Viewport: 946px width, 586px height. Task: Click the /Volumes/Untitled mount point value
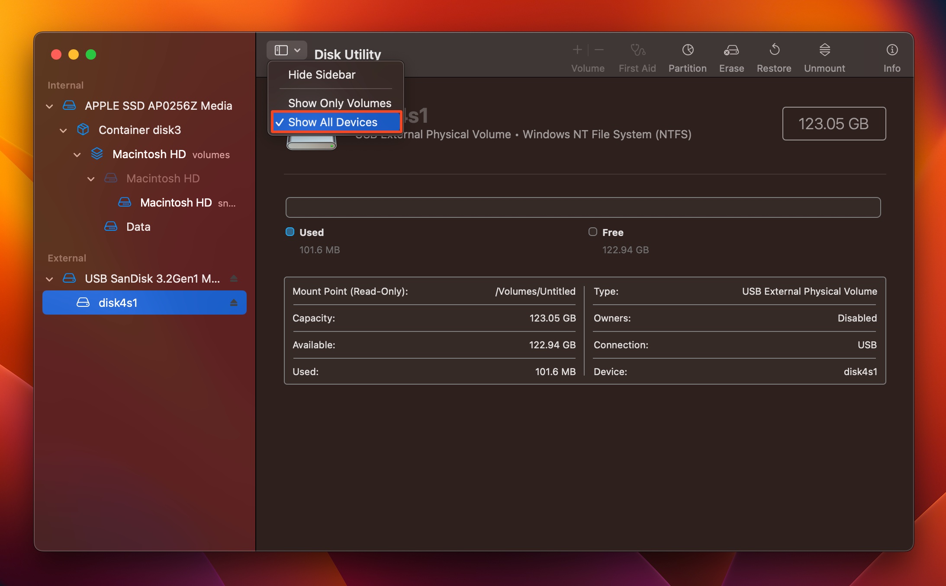535,291
